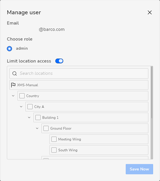
Task: Collapse the Country tree node
Action: (x=13, y=96)
